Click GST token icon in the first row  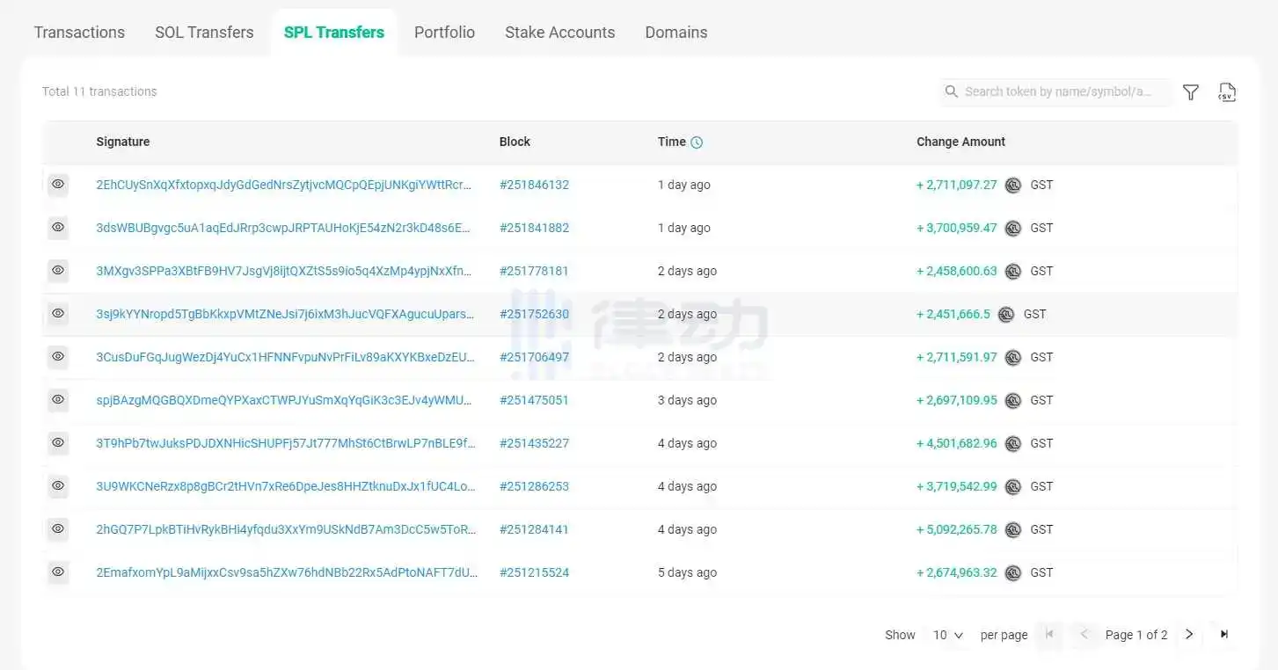[1013, 186]
